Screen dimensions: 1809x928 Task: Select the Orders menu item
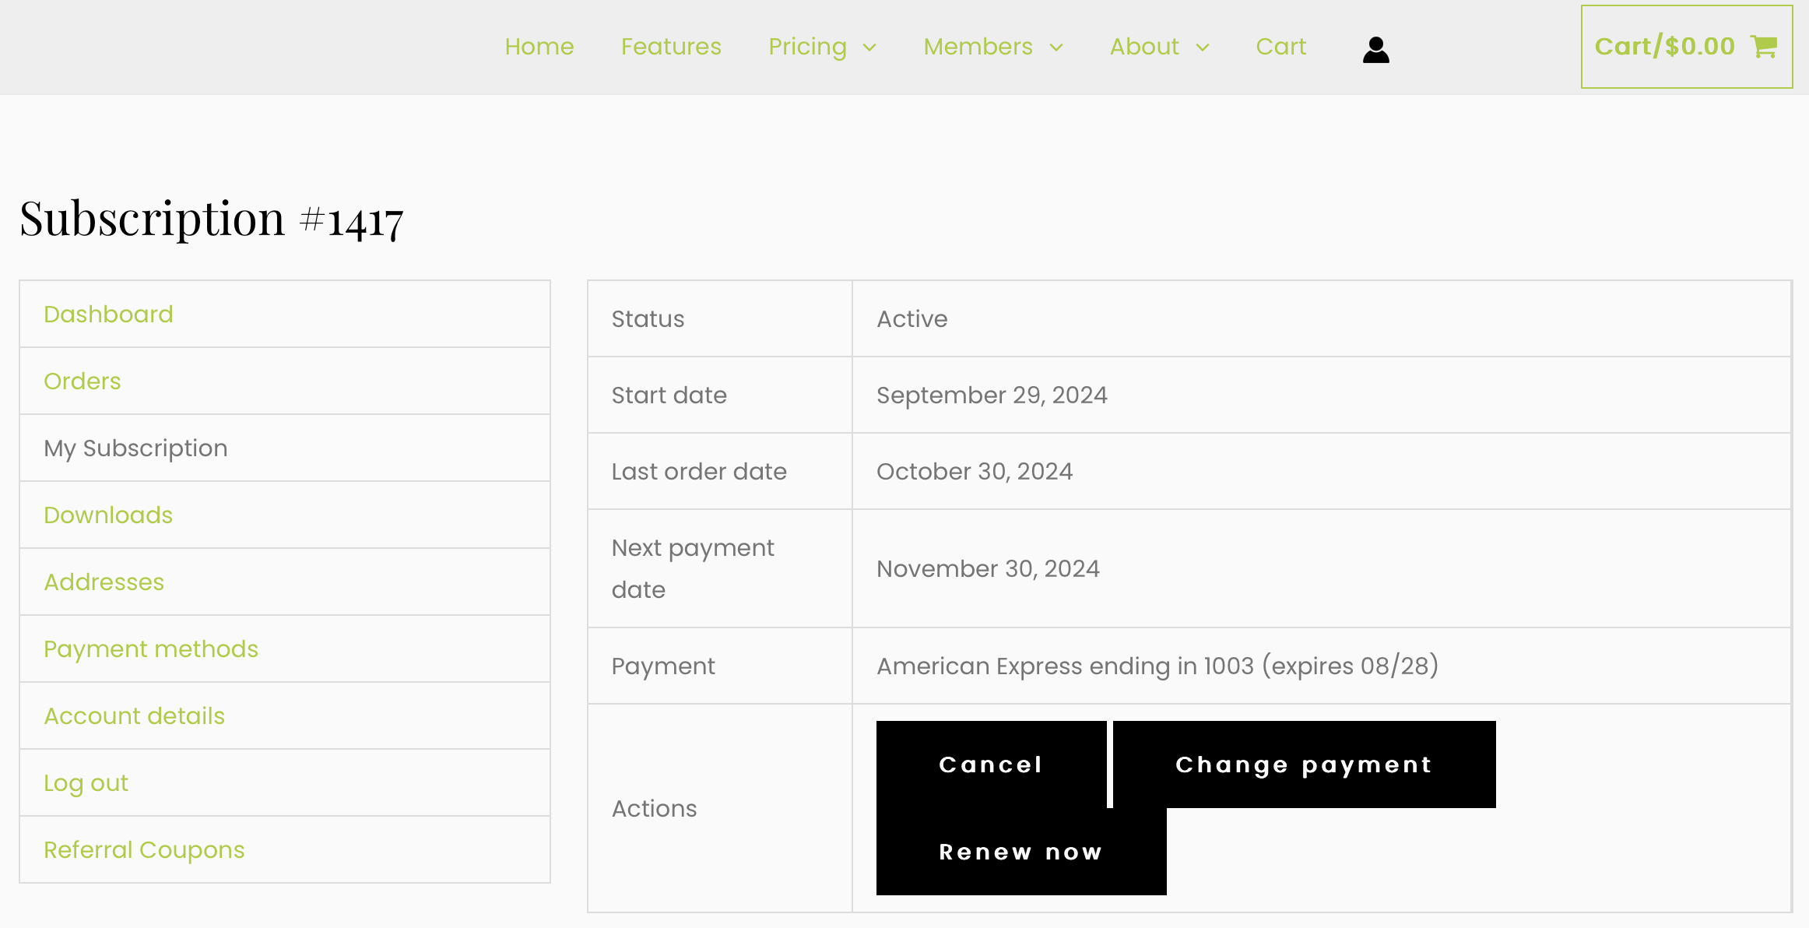pos(82,380)
